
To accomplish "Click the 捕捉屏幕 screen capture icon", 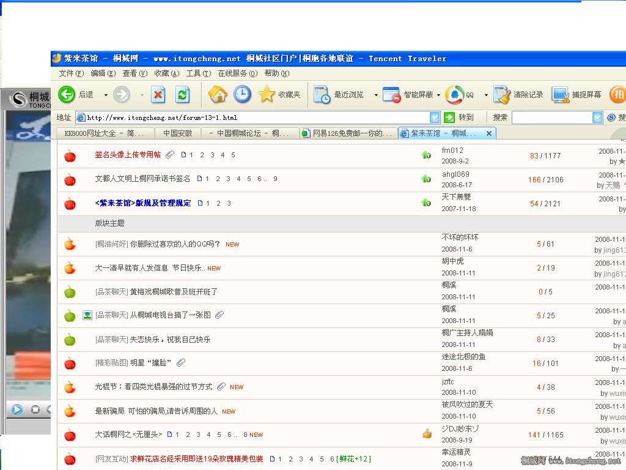I will pos(561,94).
